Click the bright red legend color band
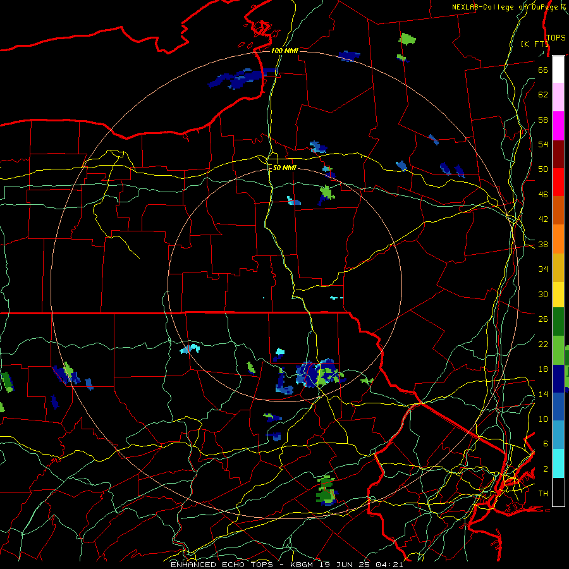 tap(558, 182)
